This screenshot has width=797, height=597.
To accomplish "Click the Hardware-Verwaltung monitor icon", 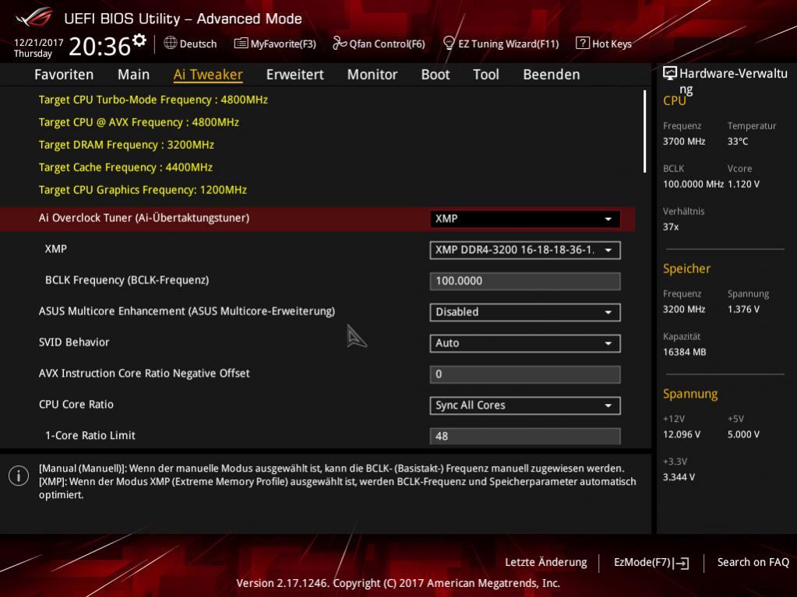I will pyautogui.click(x=670, y=73).
